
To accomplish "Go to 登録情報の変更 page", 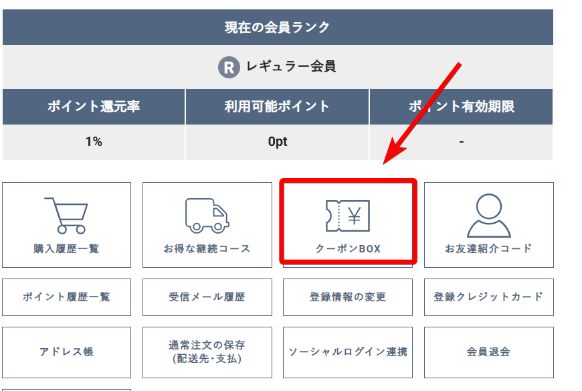I will click(348, 297).
